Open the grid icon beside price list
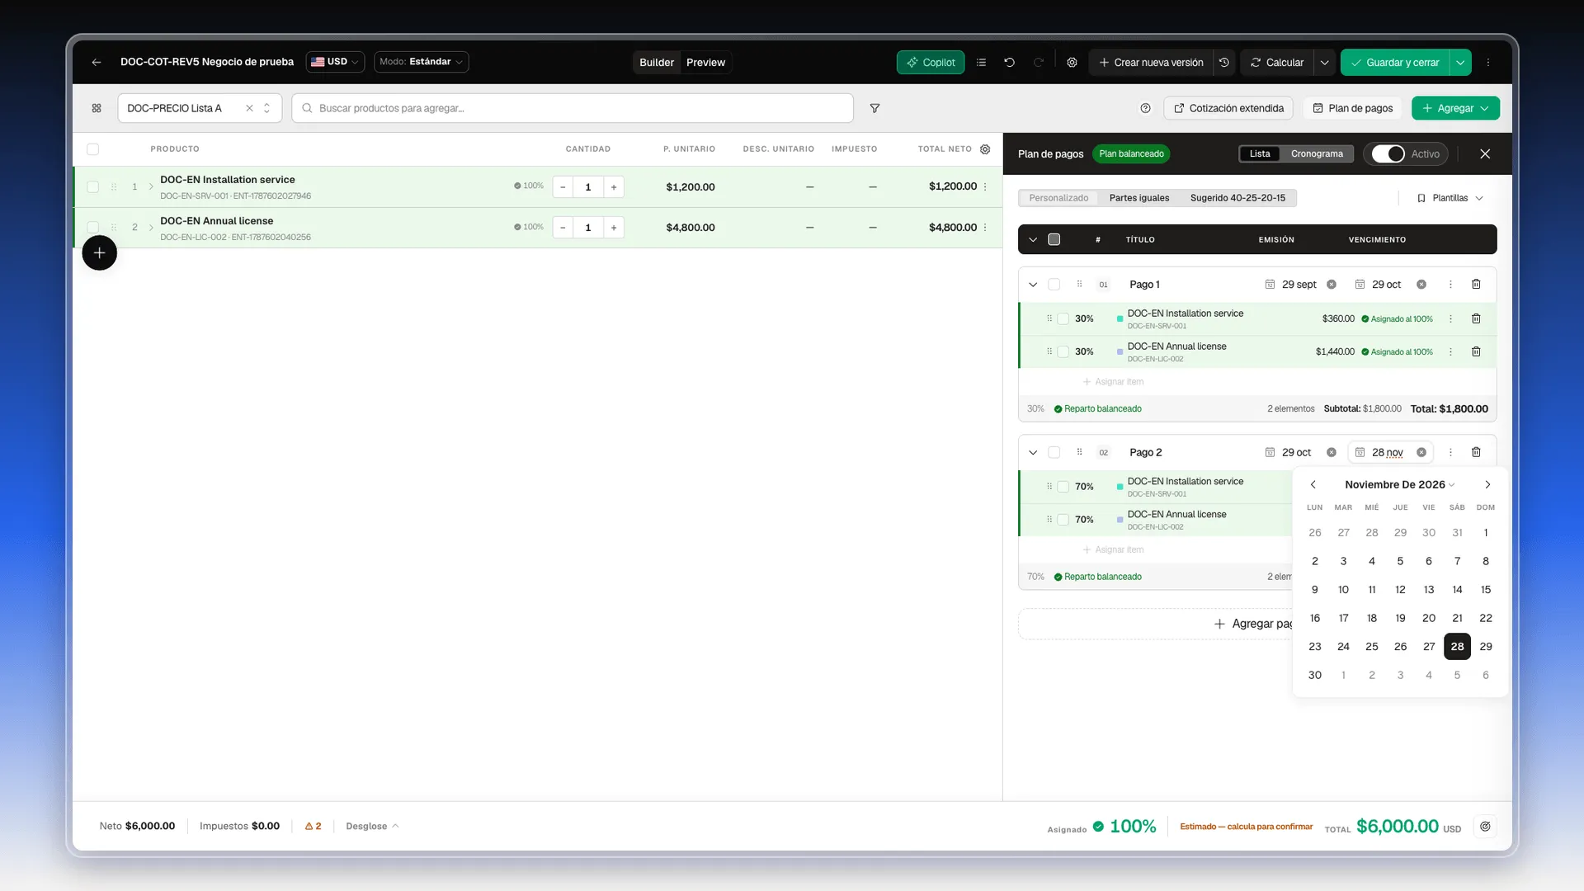1584x891 pixels. click(97, 108)
